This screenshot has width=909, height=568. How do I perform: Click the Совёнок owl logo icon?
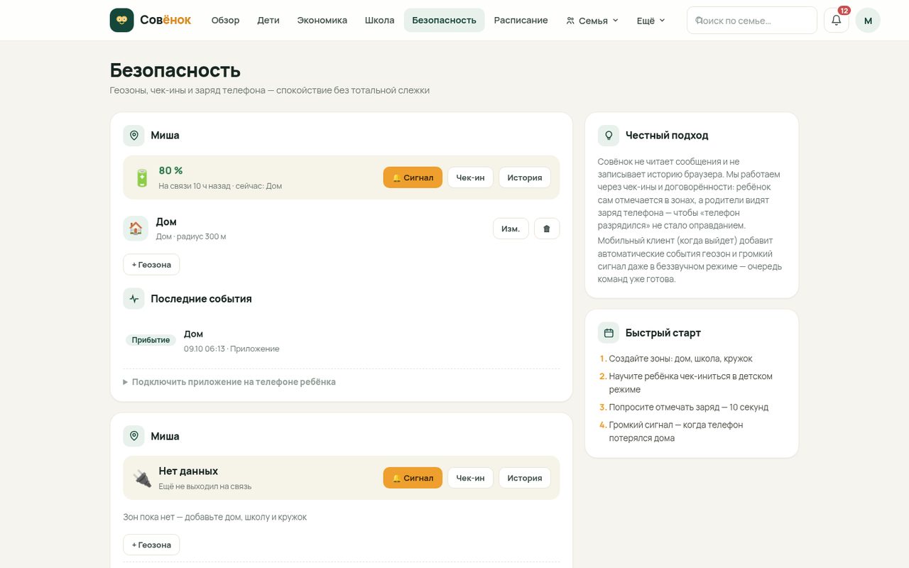coord(121,20)
